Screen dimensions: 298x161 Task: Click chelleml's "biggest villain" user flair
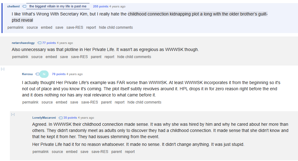pos(58,6)
